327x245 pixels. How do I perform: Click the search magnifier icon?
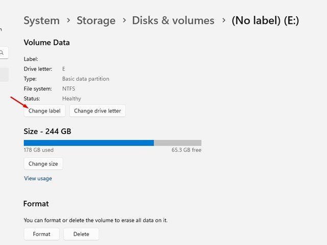click(3, 52)
